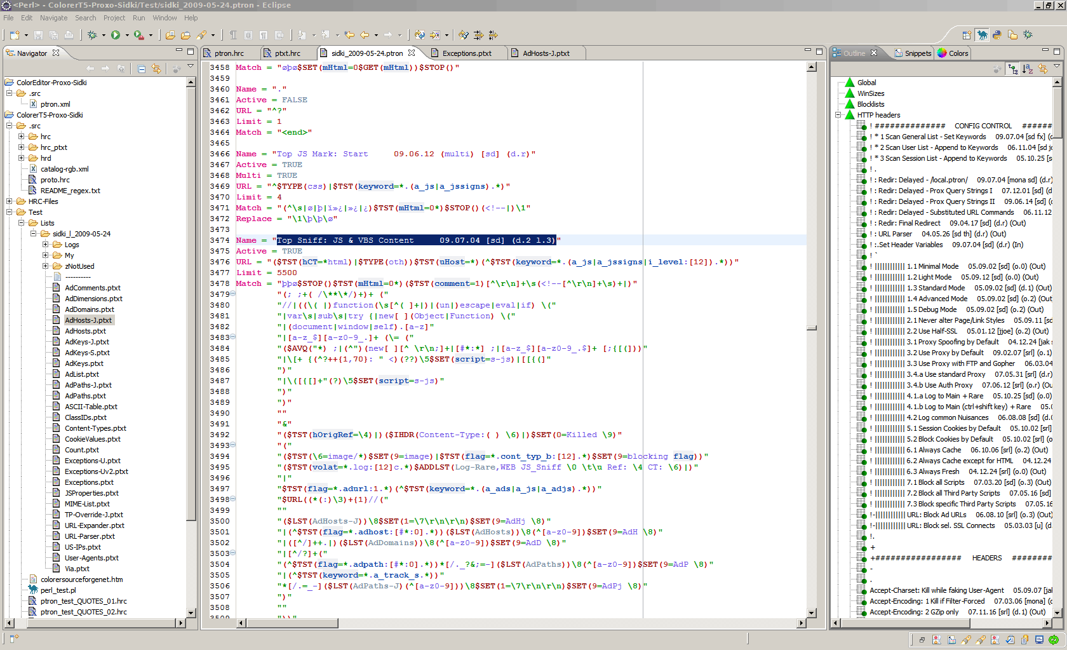This screenshot has width=1067, height=650.
Task: Open the Outline view menu dropdown arrow
Action: pyautogui.click(x=1057, y=67)
